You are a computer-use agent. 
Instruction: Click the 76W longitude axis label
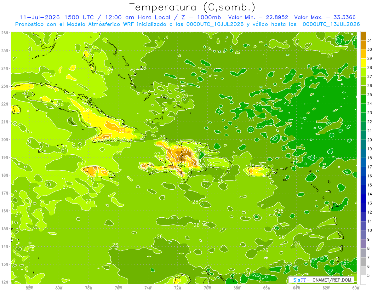click(x=118, y=288)
